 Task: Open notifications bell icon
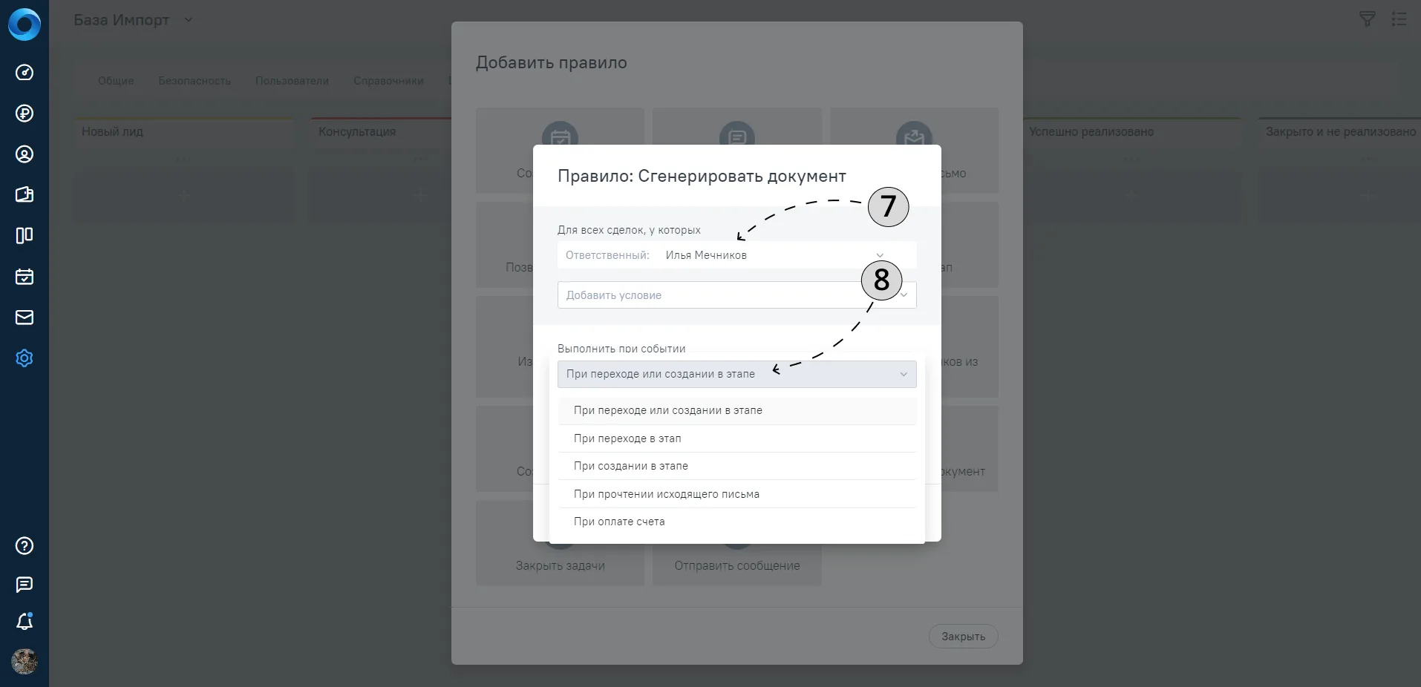(x=24, y=621)
